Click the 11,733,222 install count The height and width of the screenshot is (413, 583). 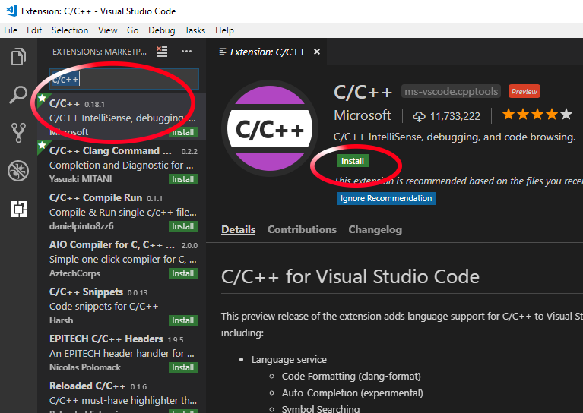point(455,117)
